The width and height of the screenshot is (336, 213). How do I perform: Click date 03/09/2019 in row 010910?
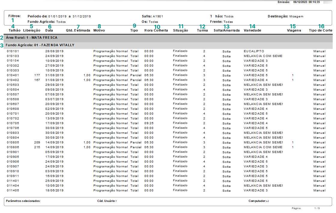tap(54, 171)
